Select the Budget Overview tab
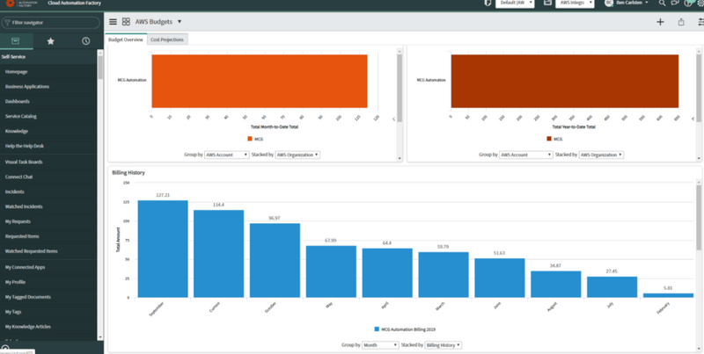Viewport: 704px width, 354px height. (x=125, y=40)
